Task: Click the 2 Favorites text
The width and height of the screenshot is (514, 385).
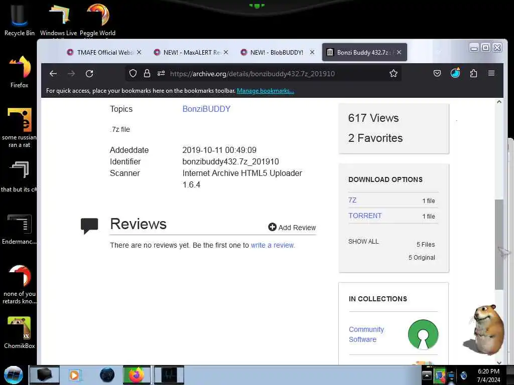Action: (x=375, y=138)
